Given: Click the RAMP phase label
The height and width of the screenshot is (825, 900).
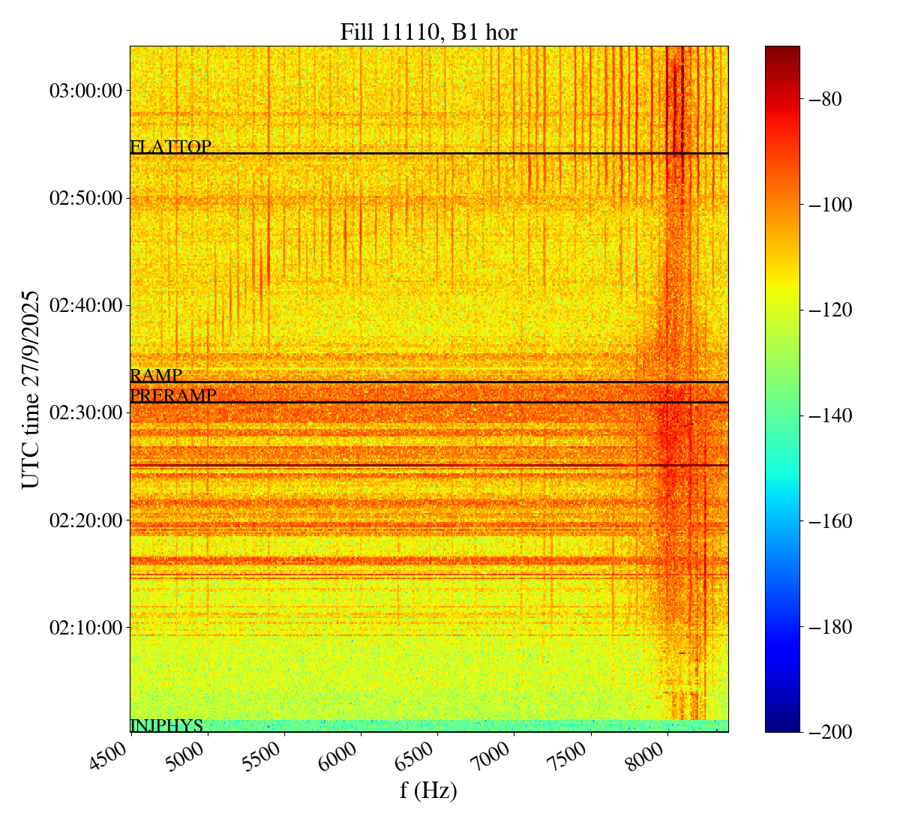Looking at the screenshot, I should click(156, 376).
